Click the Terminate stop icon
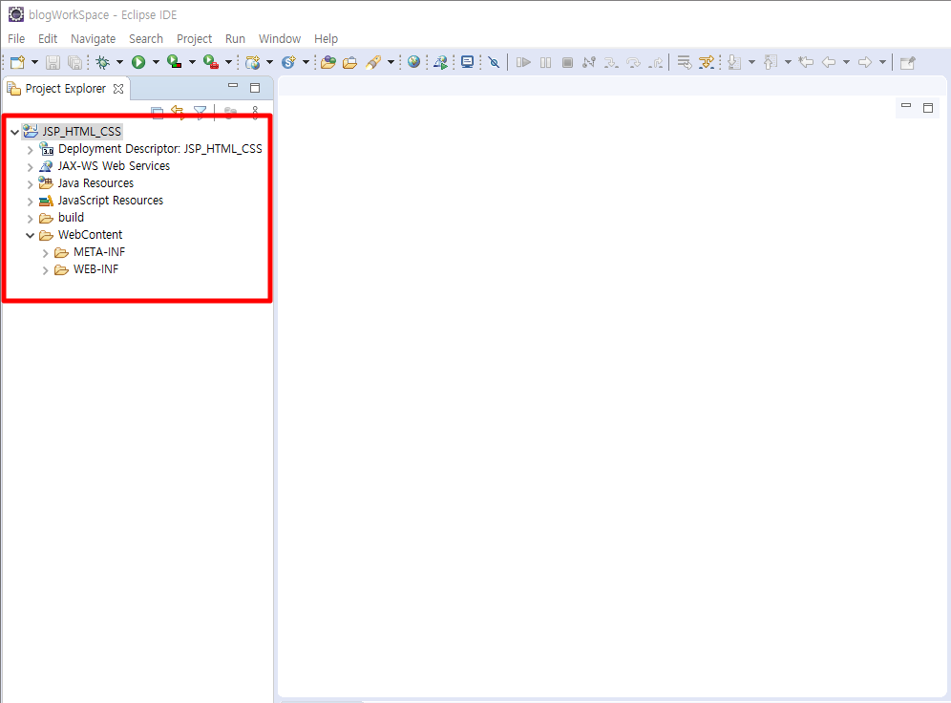Viewport: 951px width, 703px height. [567, 62]
